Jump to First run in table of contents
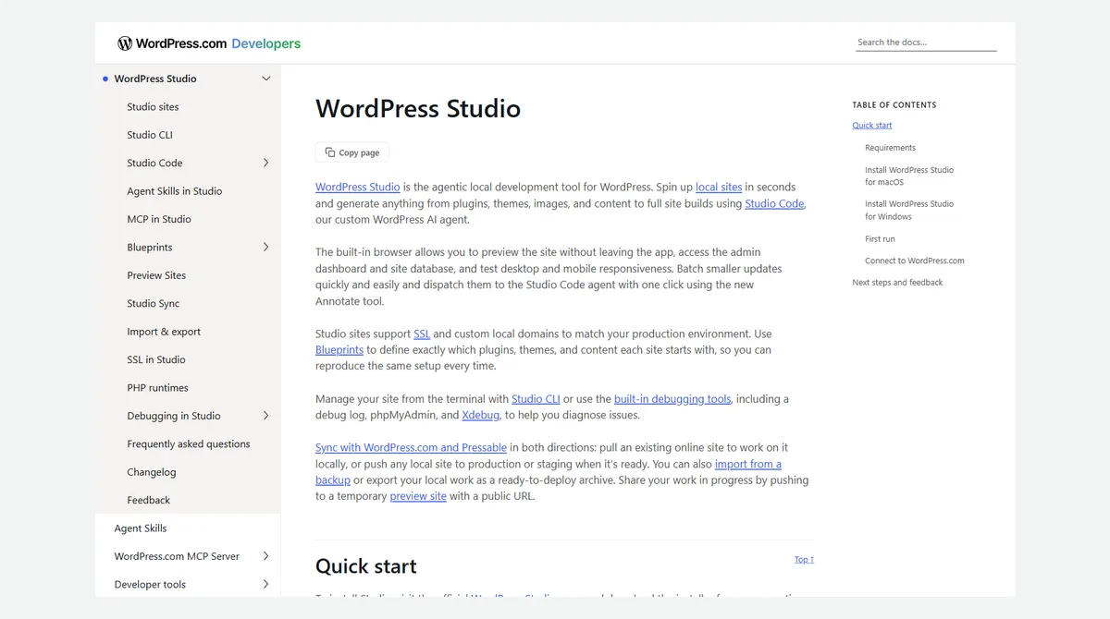The image size is (1110, 619). pos(880,238)
